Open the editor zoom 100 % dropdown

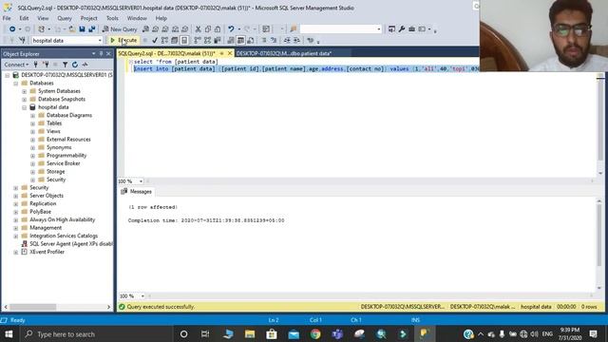coord(141,181)
